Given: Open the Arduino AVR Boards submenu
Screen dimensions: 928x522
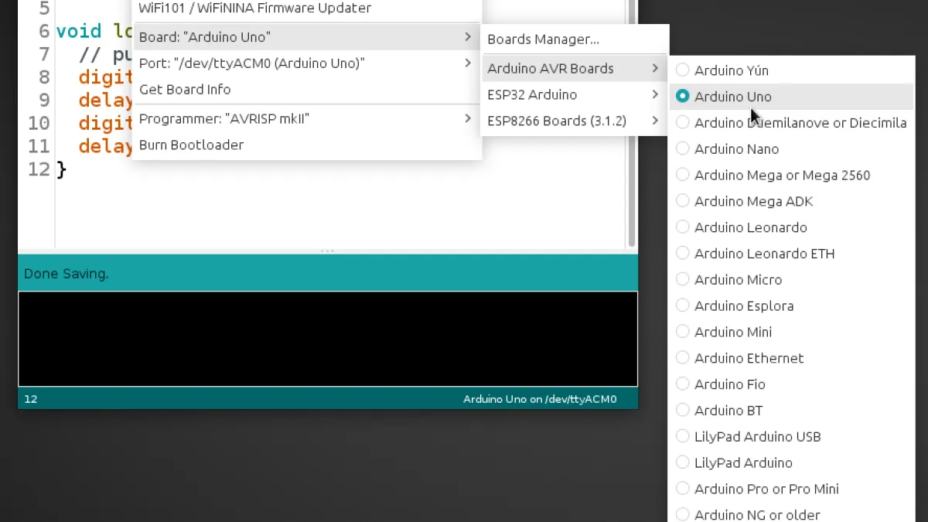Looking at the screenshot, I should (x=574, y=69).
